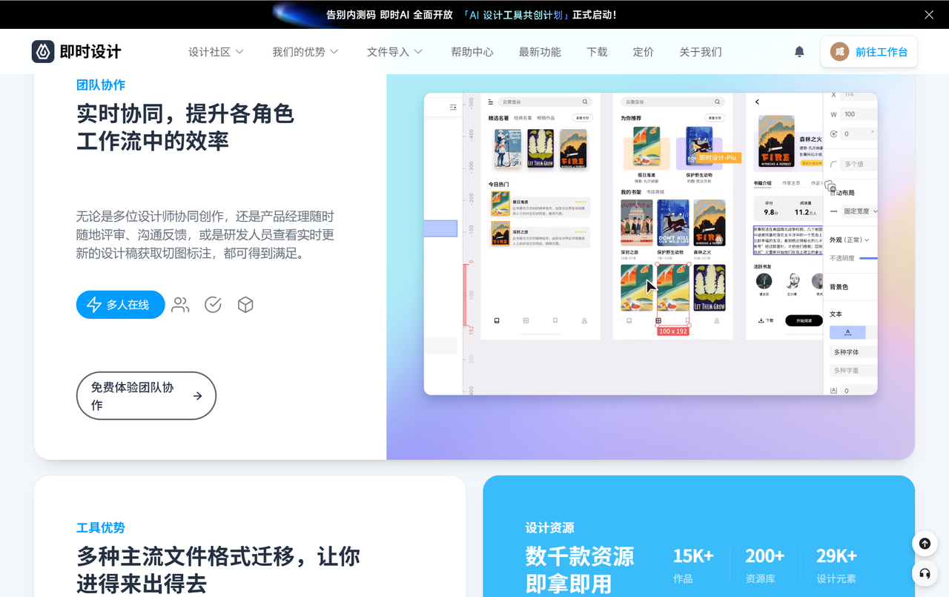The image size is (949, 597).
Task: Click the collaboration demo screenshot image
Action: (650, 244)
